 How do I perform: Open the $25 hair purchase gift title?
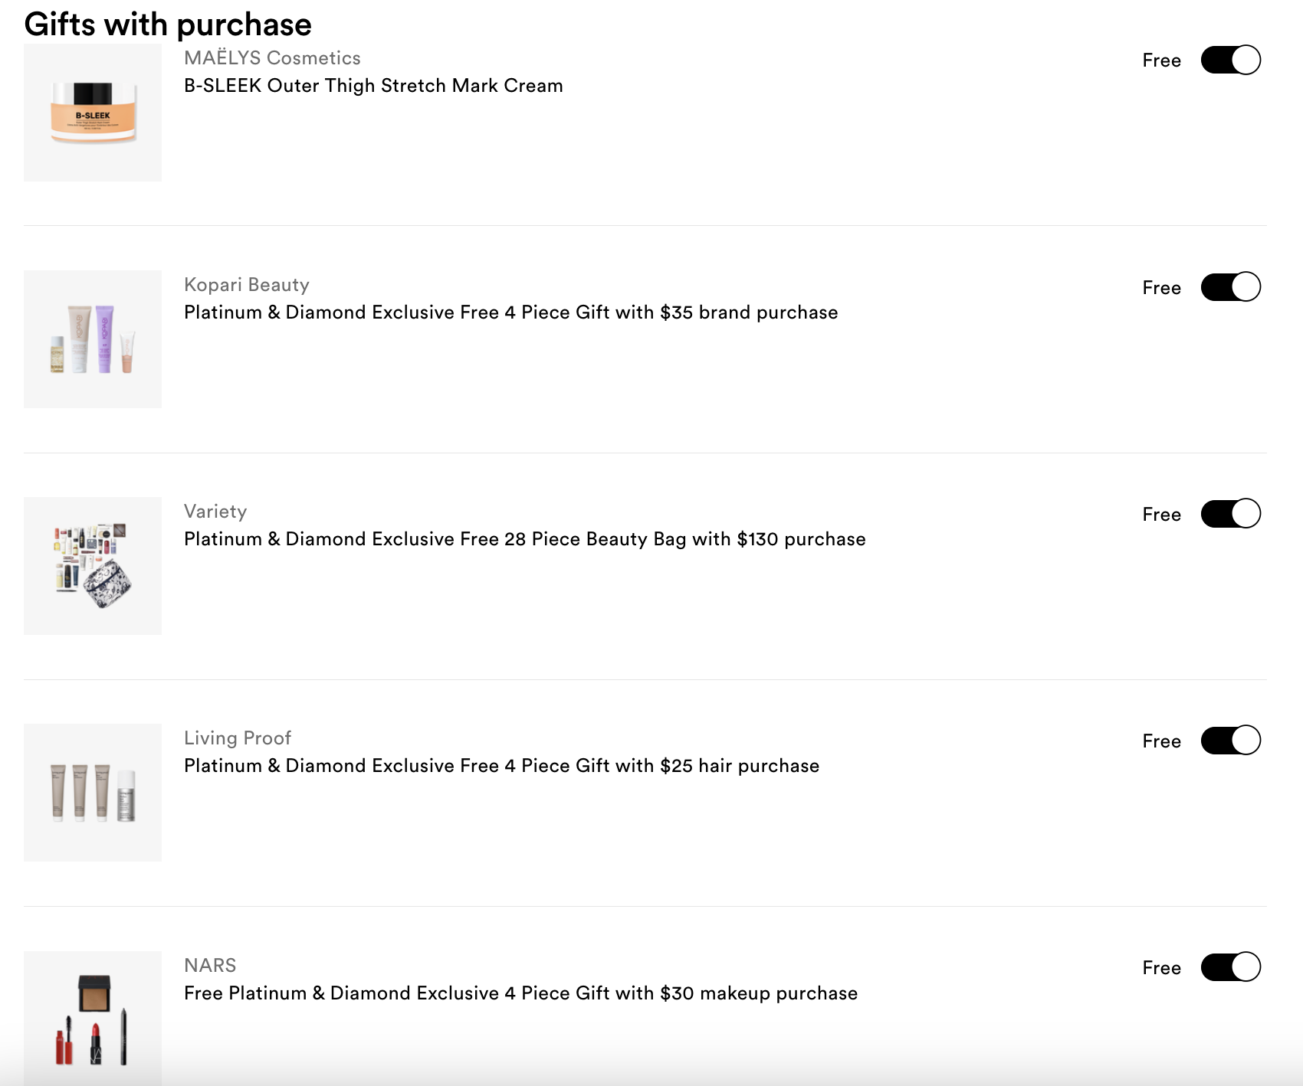coord(502,766)
